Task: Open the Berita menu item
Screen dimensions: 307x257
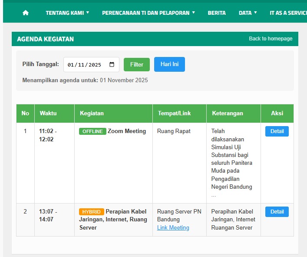Action: tap(217, 13)
